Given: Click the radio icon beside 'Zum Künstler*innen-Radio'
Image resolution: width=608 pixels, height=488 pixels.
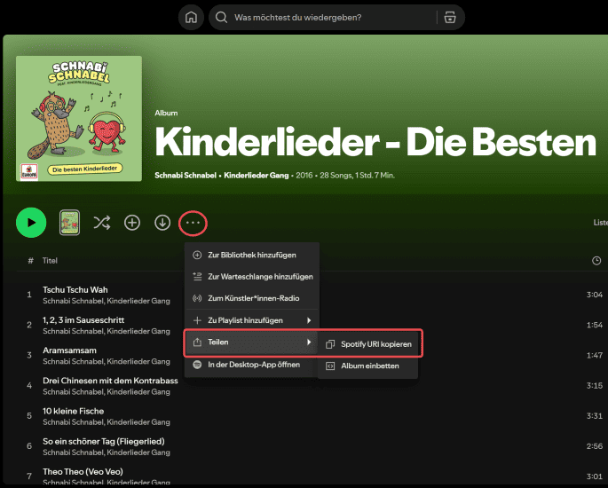Looking at the screenshot, I should (197, 298).
